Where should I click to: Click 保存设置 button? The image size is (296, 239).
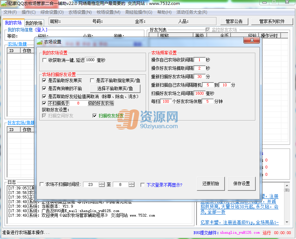point(242,184)
